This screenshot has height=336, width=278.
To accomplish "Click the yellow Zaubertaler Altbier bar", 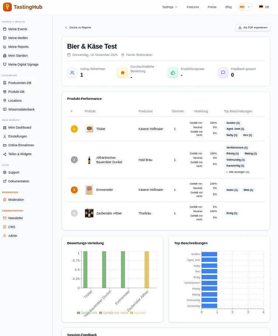I will coord(147,269).
